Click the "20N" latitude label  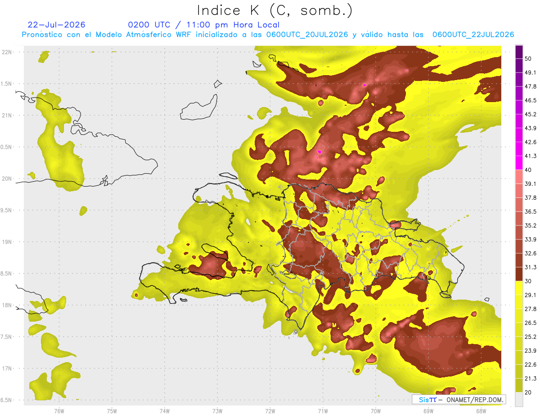7,179
